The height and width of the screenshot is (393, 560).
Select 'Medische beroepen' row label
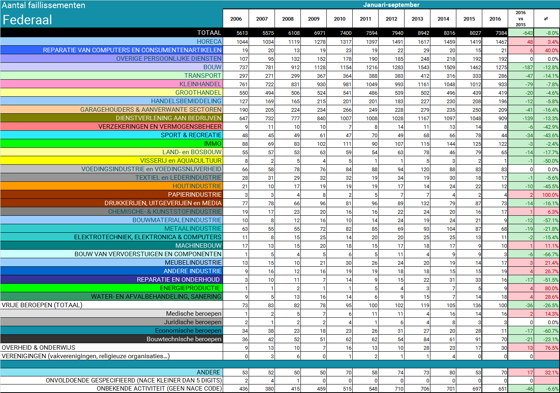(x=194, y=313)
